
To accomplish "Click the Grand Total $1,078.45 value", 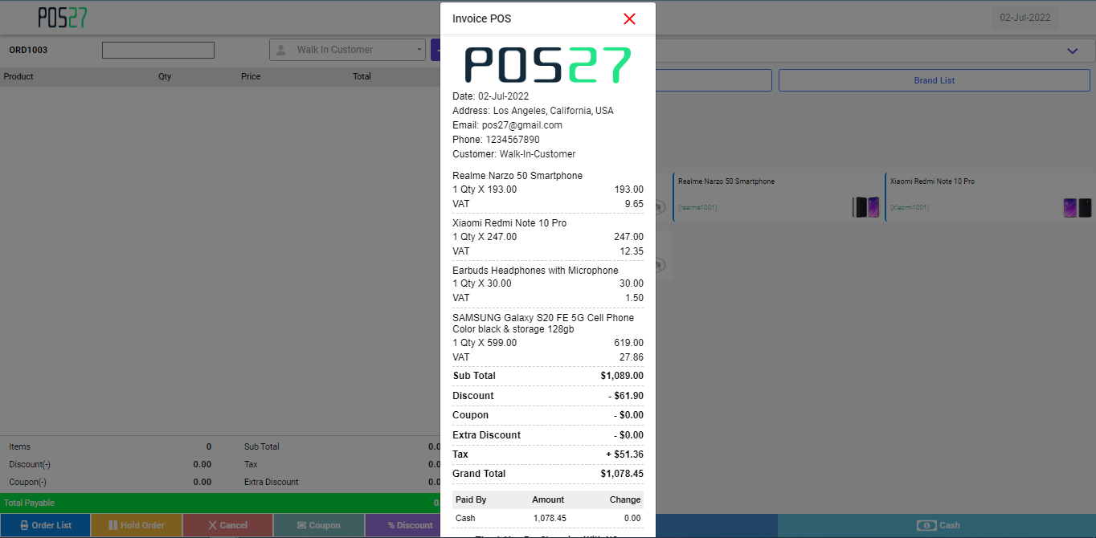I will [622, 474].
